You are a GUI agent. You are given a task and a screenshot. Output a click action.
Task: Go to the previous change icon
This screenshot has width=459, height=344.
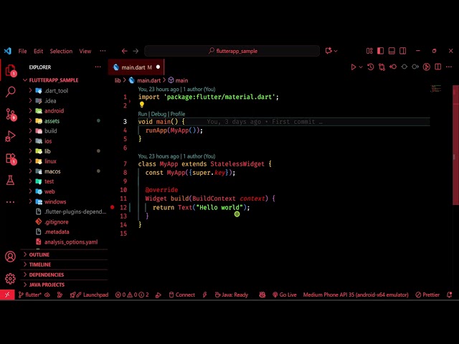click(x=393, y=67)
